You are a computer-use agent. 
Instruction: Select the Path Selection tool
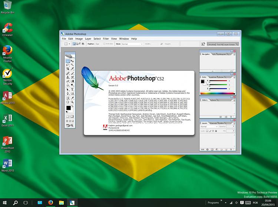tap(67, 90)
